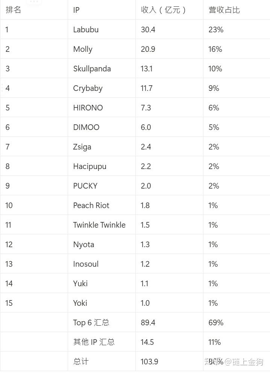
Task: Select the HIRONO cell
Action: point(88,108)
